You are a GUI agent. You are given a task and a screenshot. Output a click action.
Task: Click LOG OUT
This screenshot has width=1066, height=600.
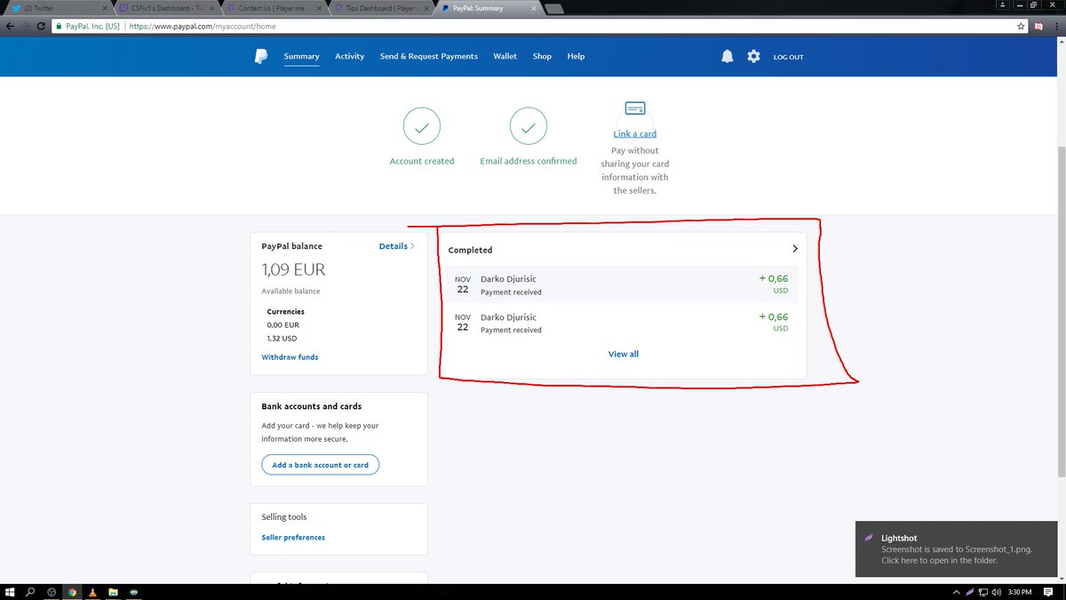pos(788,57)
